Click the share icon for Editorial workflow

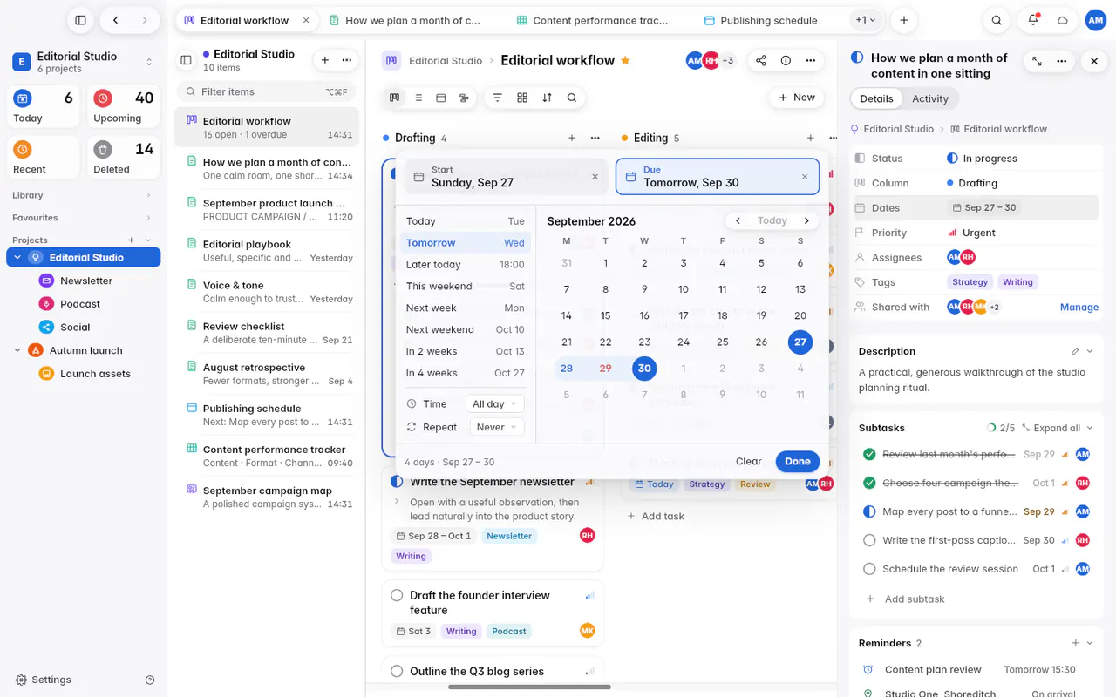(x=761, y=60)
